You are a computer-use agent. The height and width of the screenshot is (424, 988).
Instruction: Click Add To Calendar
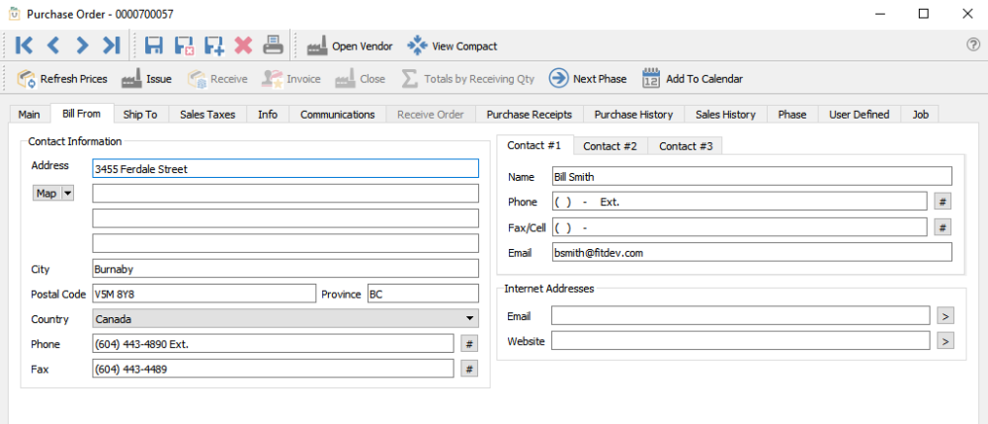693,79
